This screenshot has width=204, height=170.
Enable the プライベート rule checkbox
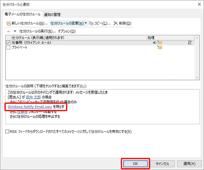tap(8, 48)
